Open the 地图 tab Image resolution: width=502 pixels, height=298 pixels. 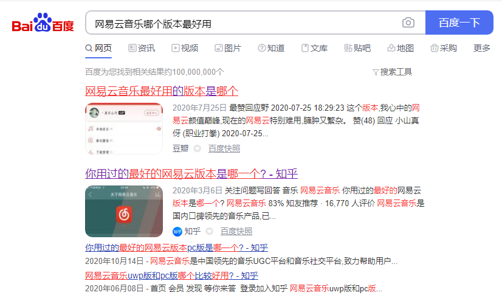tap(400, 48)
